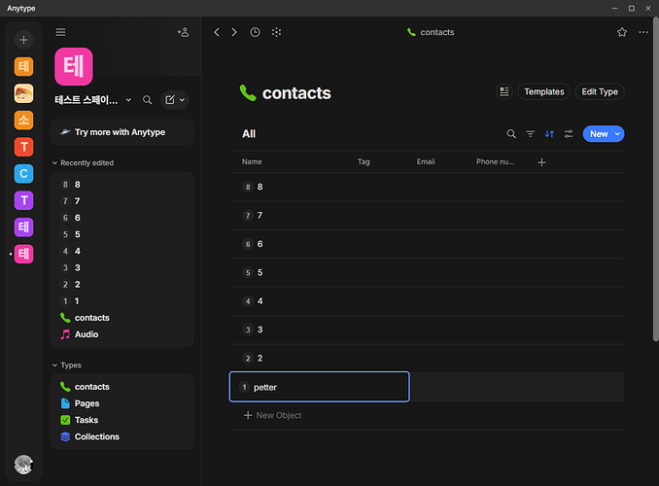This screenshot has height=486, width=659.
Task: Open the profile avatar at bottom left
Action: coord(23,465)
